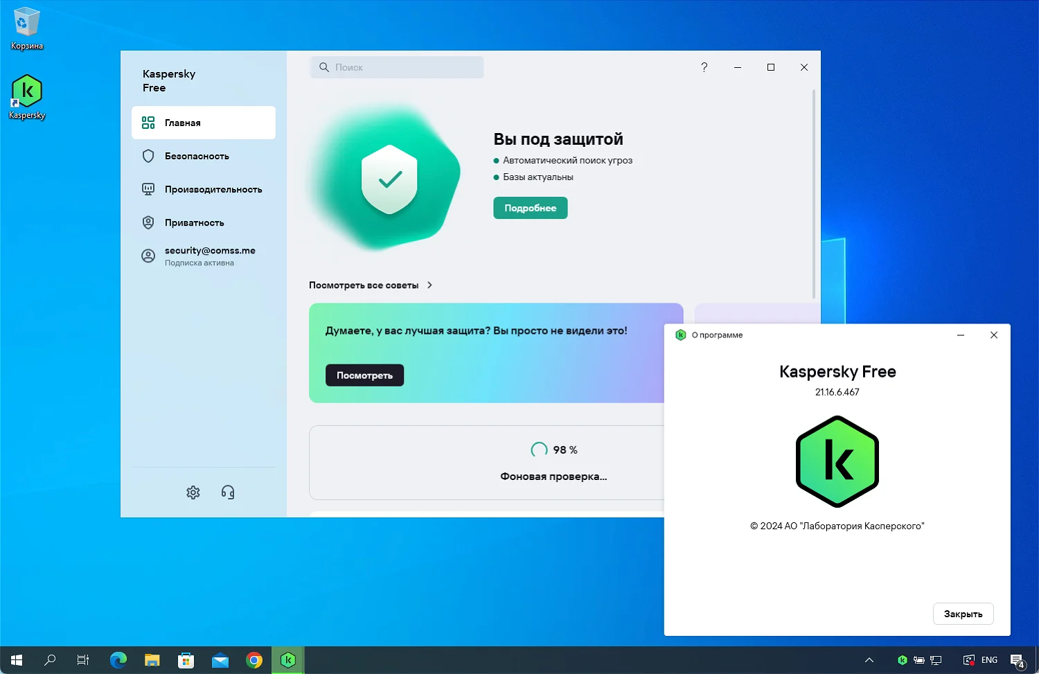Click the green protection shield graphic
The image size is (1039, 674).
click(x=389, y=179)
